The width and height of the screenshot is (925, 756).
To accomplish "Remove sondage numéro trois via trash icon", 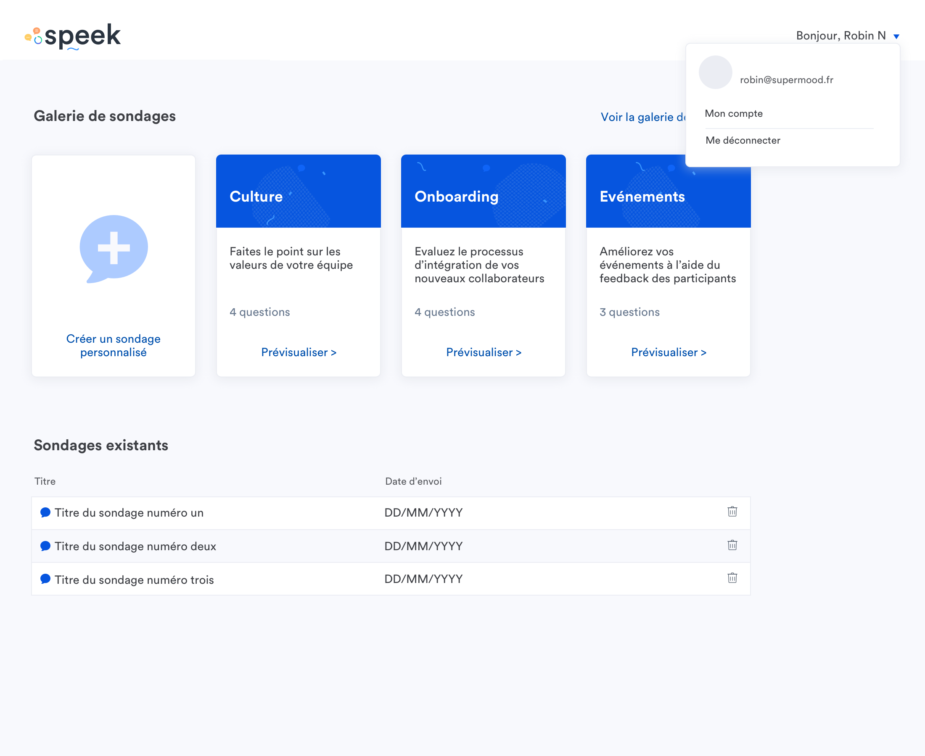I will [x=732, y=578].
